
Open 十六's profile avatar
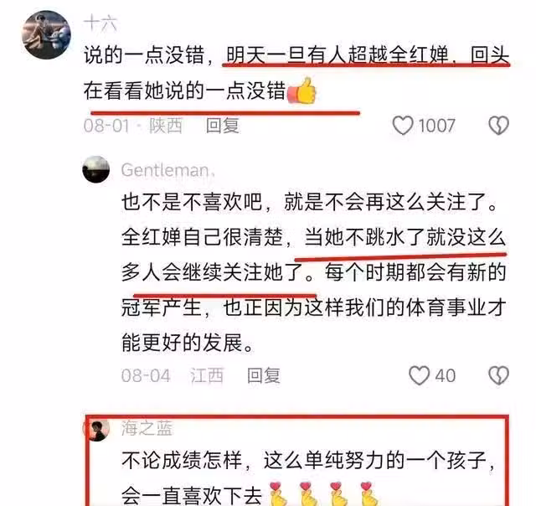pos(46,34)
